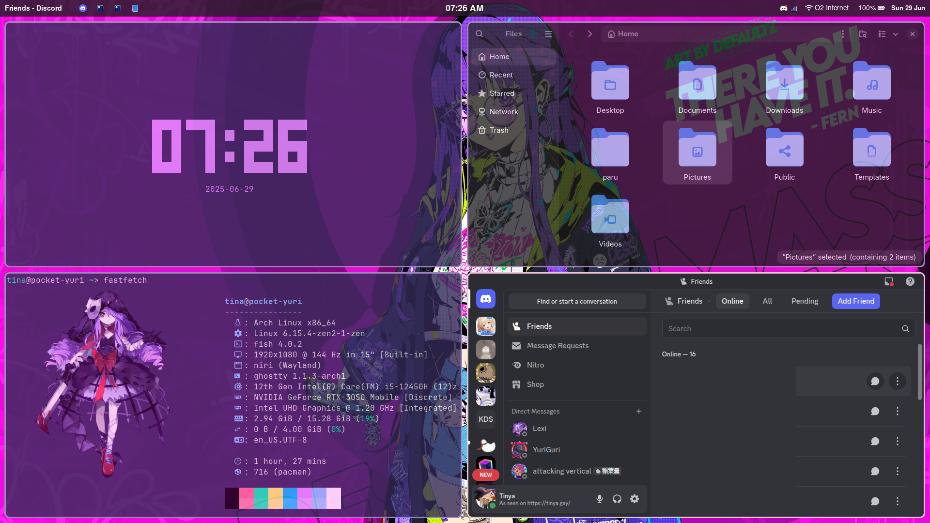
Task: Toggle headphone deafen in Discord
Action: click(617, 499)
